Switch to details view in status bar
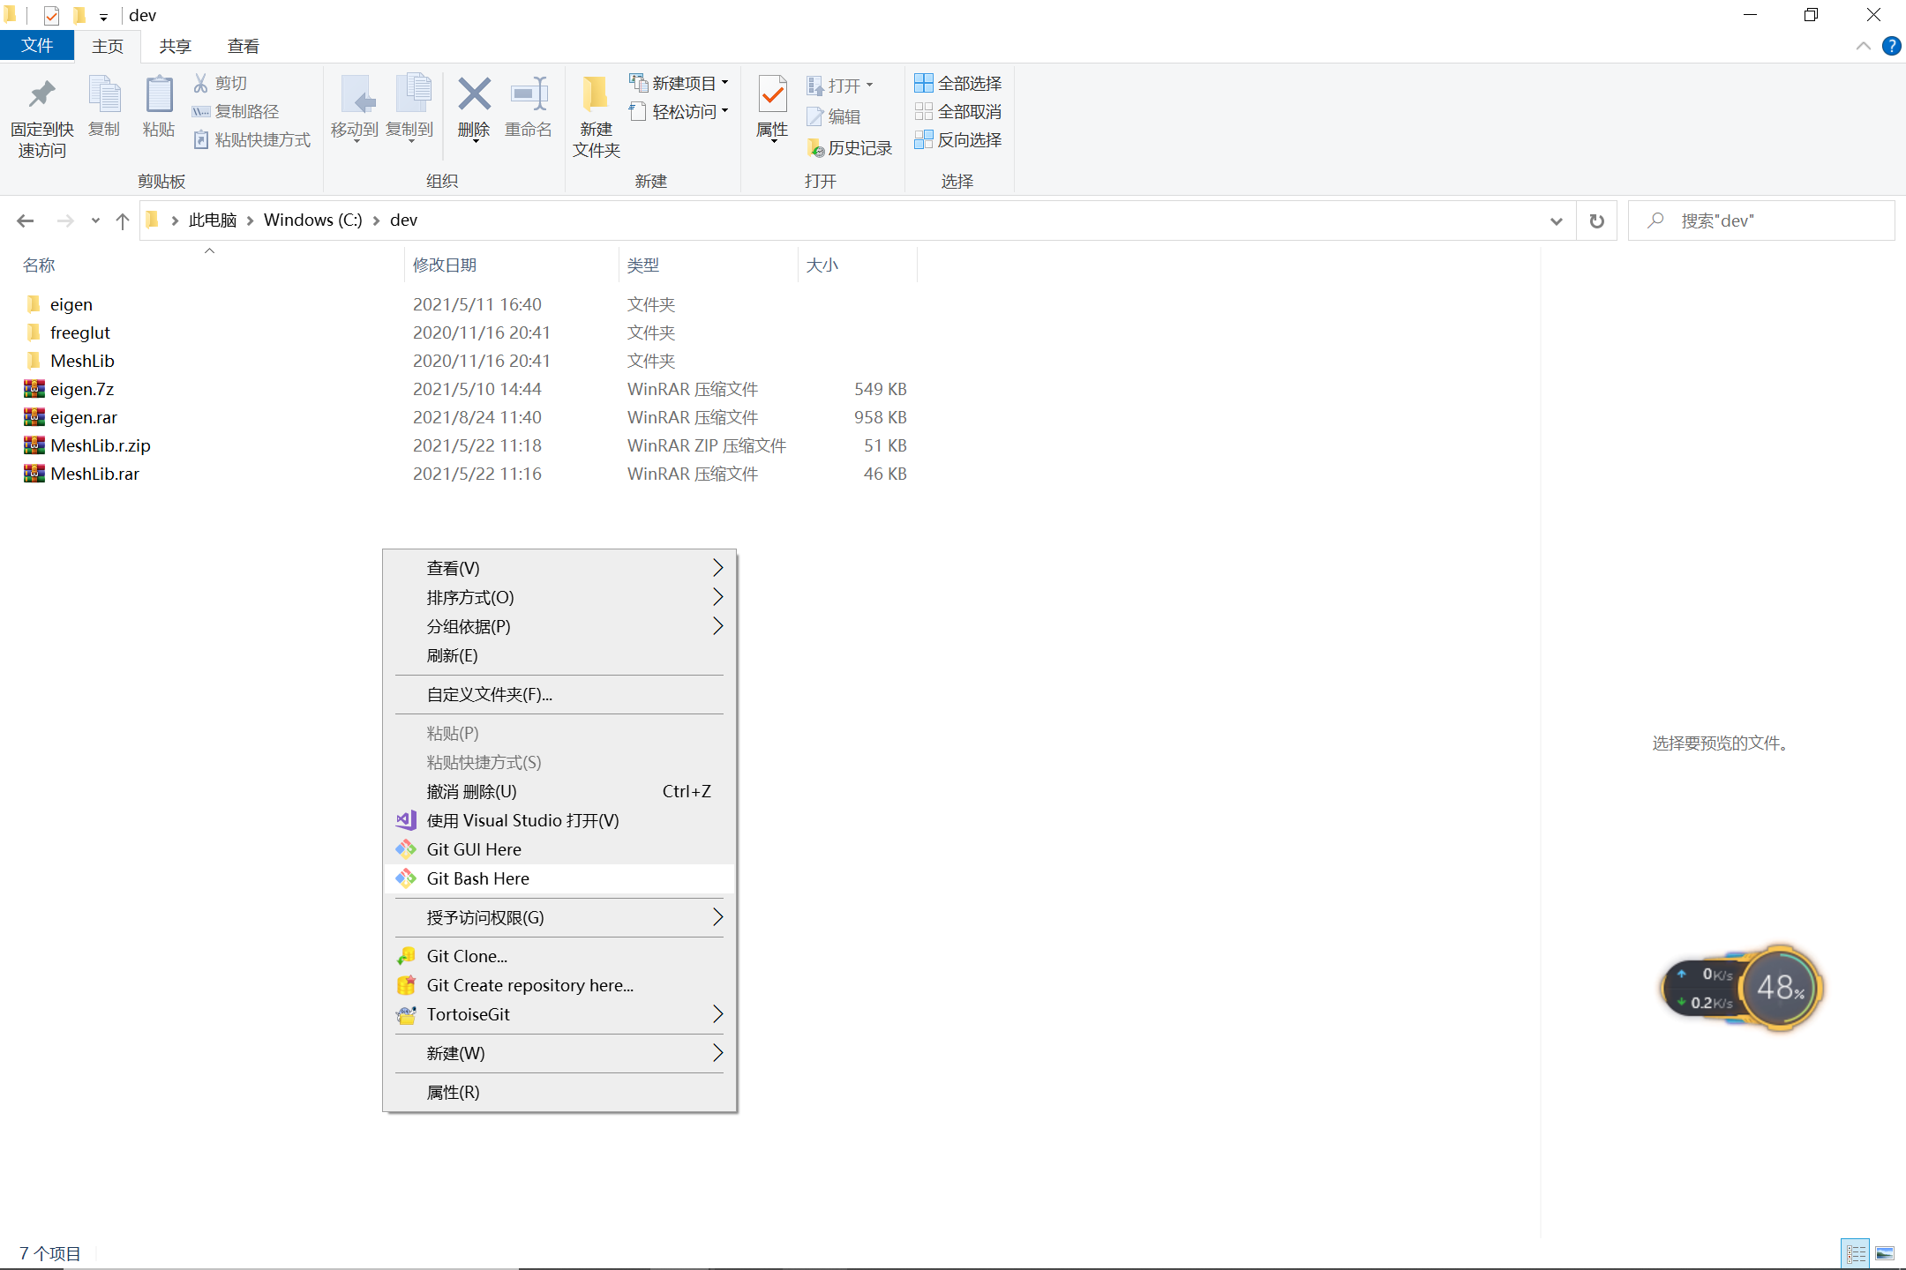 1856,1253
